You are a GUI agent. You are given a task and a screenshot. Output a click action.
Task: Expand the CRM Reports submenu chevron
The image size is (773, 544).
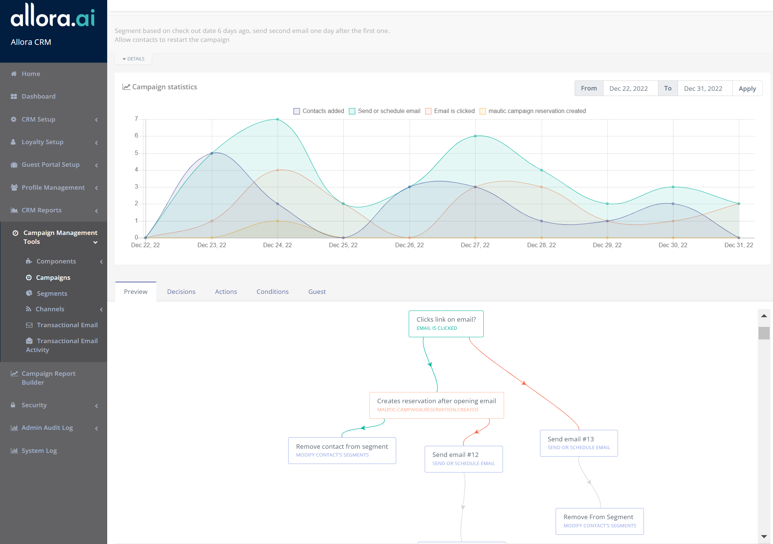point(96,210)
